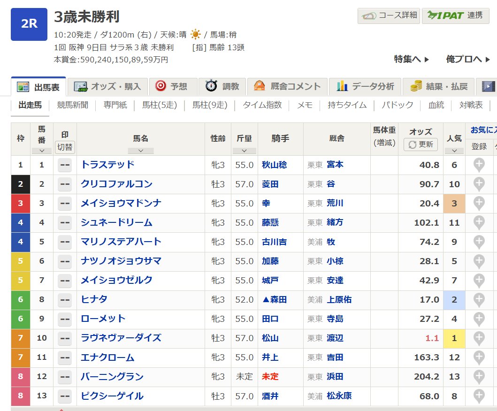Switch marks with 切替 button
This screenshot has height=411, width=497.
pyautogui.click(x=65, y=147)
